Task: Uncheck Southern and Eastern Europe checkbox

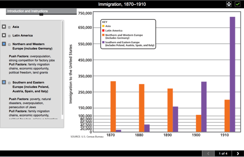Action: tap(4, 82)
